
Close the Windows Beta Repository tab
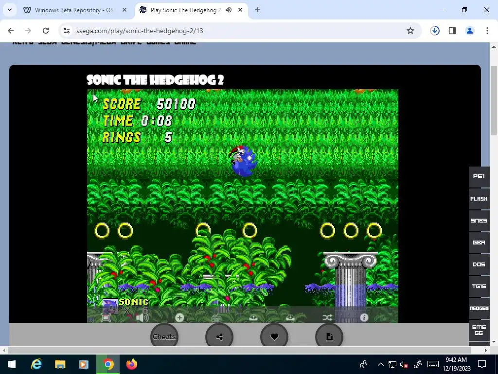click(x=124, y=10)
